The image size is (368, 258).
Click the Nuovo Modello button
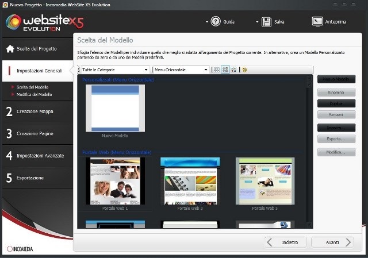[x=336, y=79]
